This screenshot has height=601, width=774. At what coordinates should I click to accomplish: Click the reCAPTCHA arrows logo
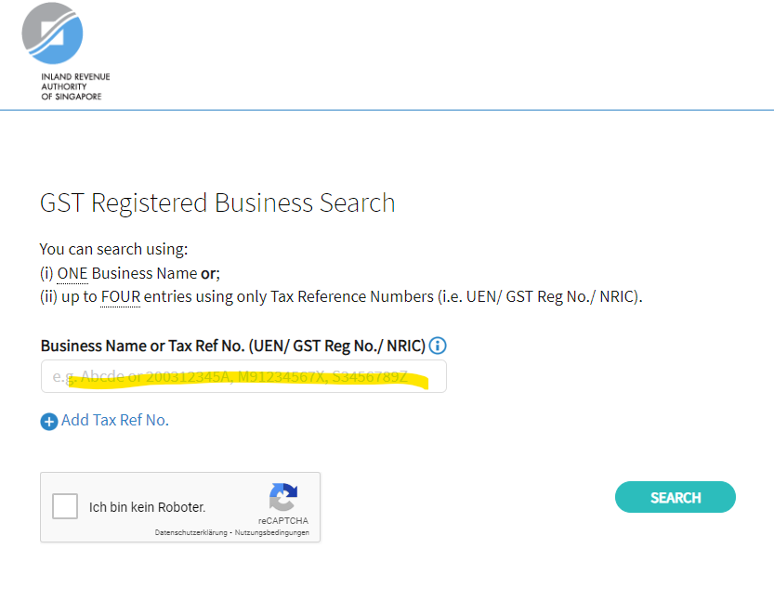tap(282, 497)
